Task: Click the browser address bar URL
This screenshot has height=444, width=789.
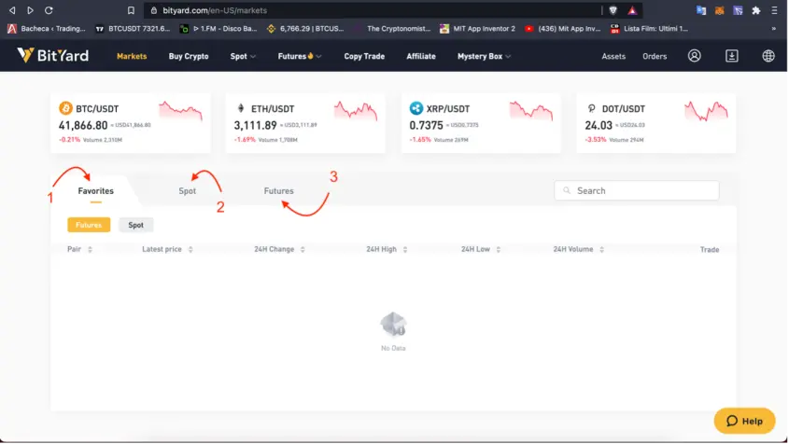Action: 215,10
